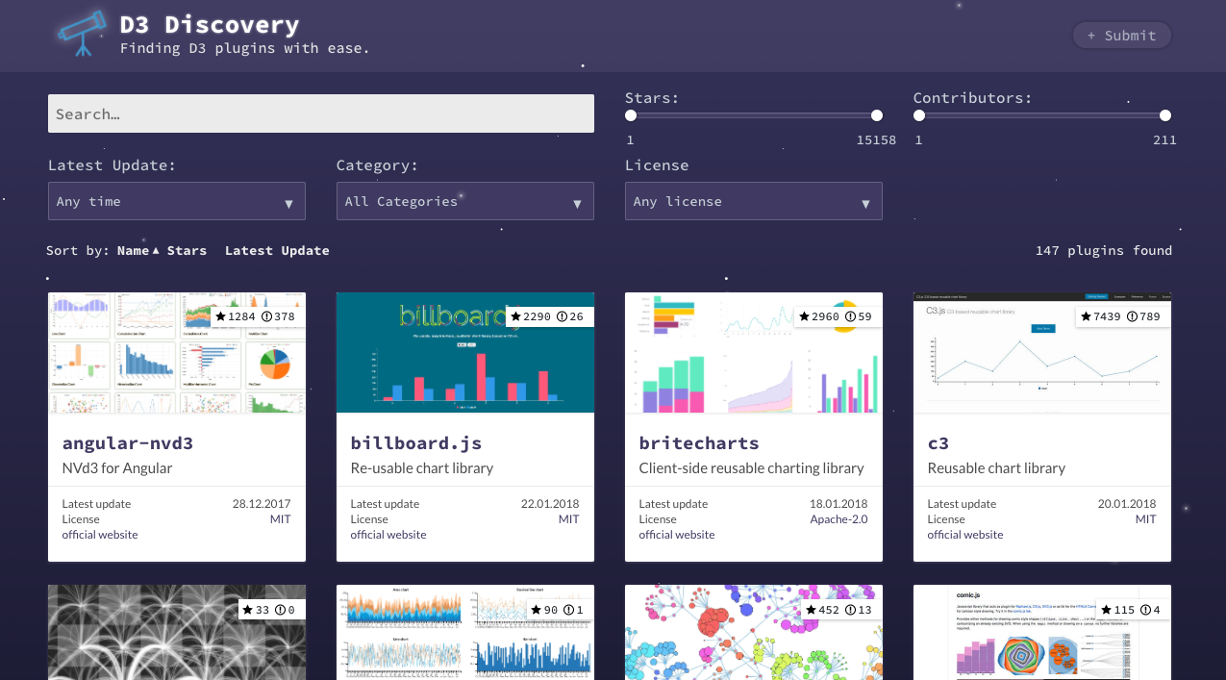
Task: Open the britecharts thumbnail
Action: 754,353
